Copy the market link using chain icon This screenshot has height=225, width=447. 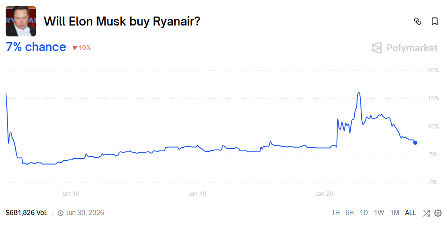418,21
